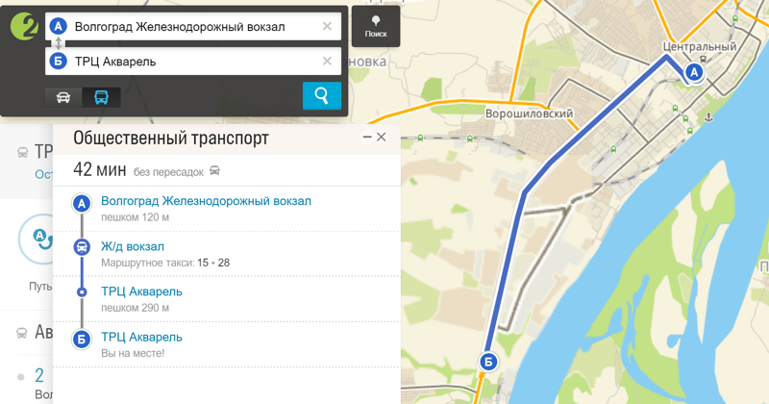Open Волгоград Железнодорожный вокзал link in route
769x404 pixels.
click(x=206, y=201)
